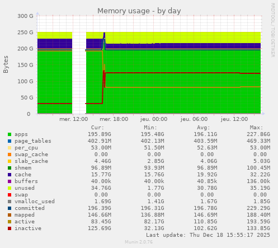Click committed max value 229.29G
The image size is (278, 248).
point(258,208)
